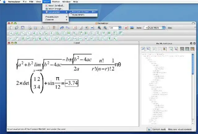This screenshot has width=198, height=134.
Task: Click the scroll down arrow of MathML panel
Action: click(x=193, y=123)
